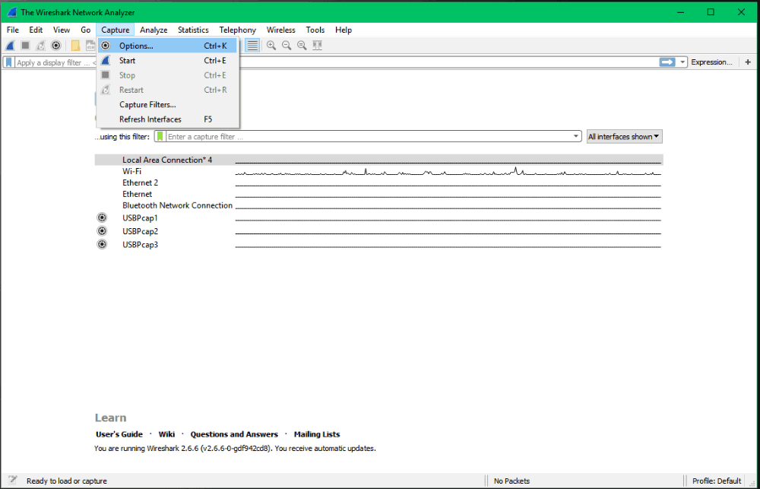The width and height of the screenshot is (760, 489).
Task: Click the capture options gear icon in toolbar
Action: pyautogui.click(x=55, y=46)
